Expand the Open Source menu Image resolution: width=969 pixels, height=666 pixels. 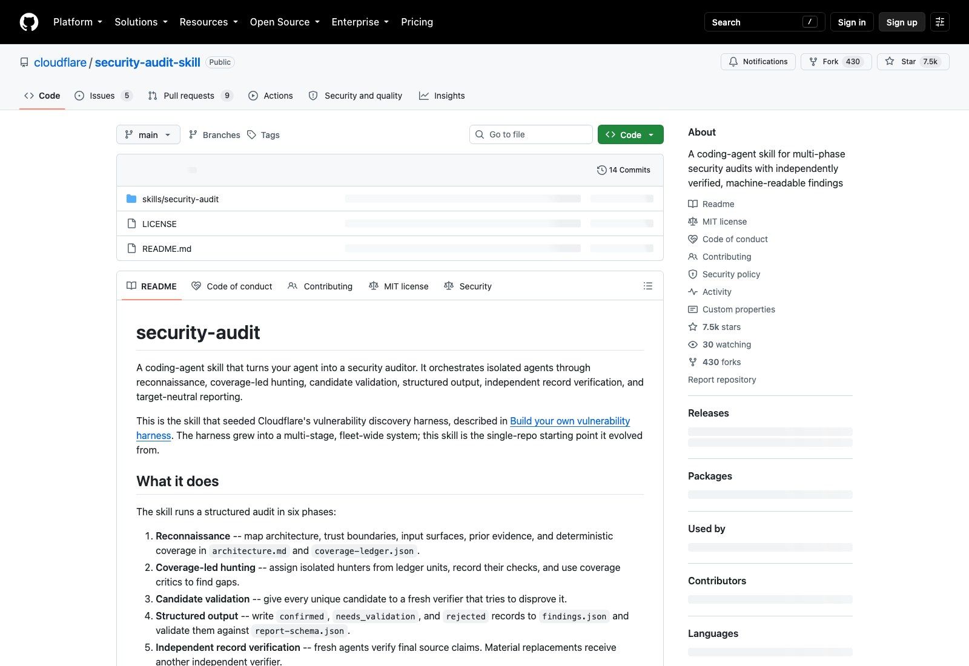pos(285,22)
